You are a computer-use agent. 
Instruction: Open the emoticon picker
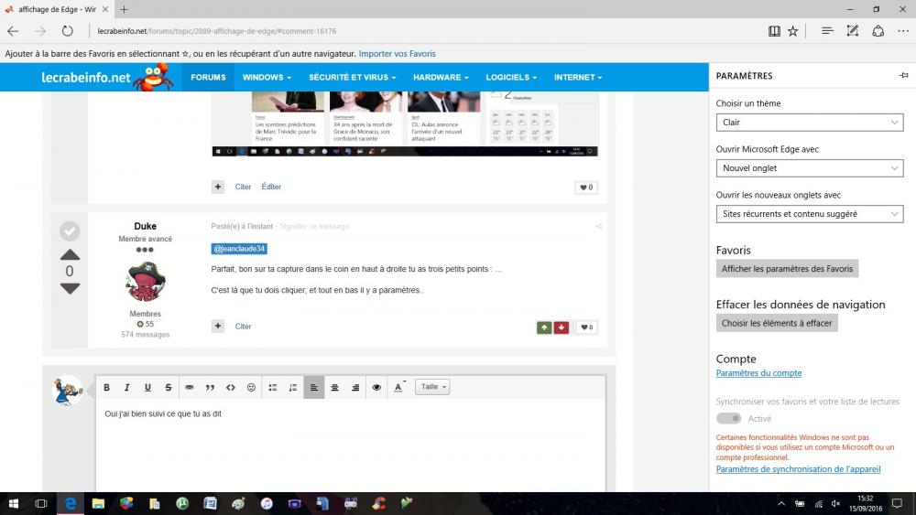[251, 387]
